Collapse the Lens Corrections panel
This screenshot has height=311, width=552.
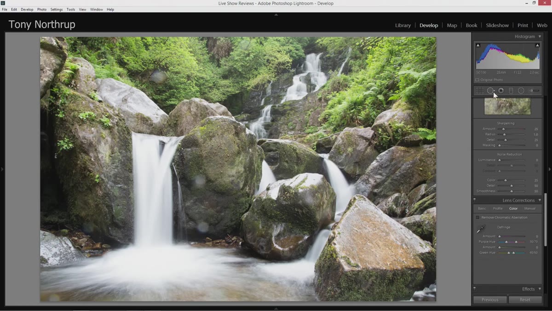540,200
